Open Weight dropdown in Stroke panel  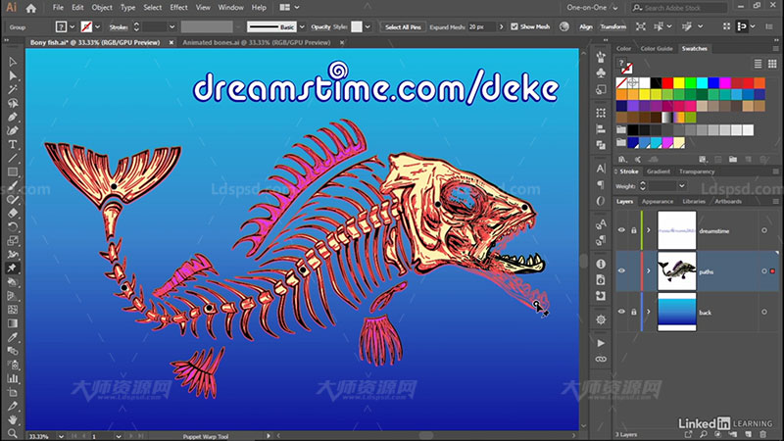[x=682, y=186]
